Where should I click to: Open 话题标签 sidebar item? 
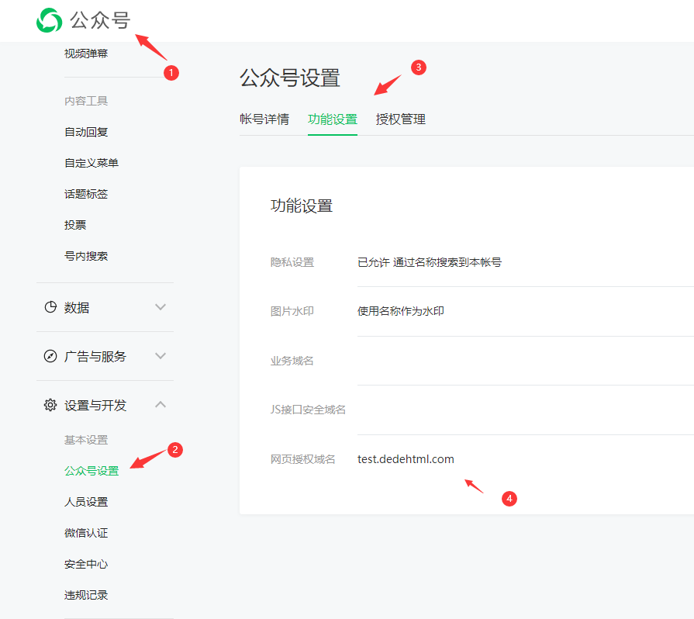point(86,194)
